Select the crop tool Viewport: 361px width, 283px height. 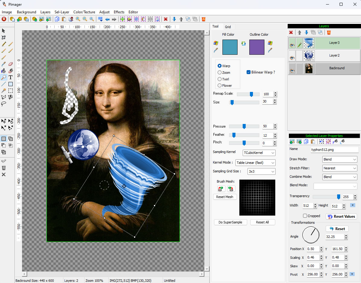(x=3, y=37)
